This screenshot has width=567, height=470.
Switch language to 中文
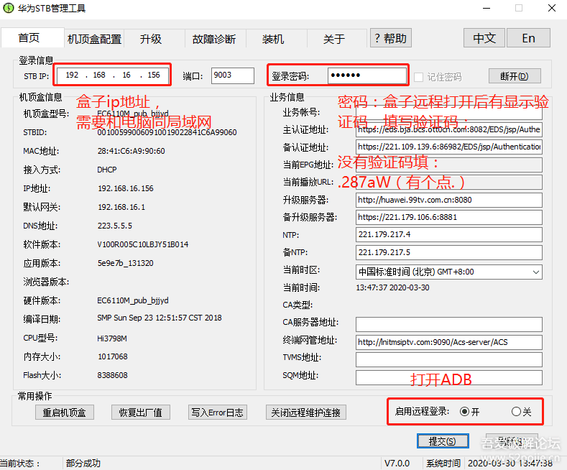click(484, 38)
